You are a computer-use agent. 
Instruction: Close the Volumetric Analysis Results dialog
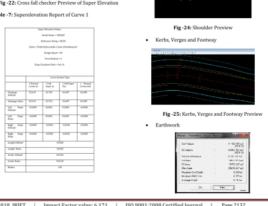(x=243, y=135)
